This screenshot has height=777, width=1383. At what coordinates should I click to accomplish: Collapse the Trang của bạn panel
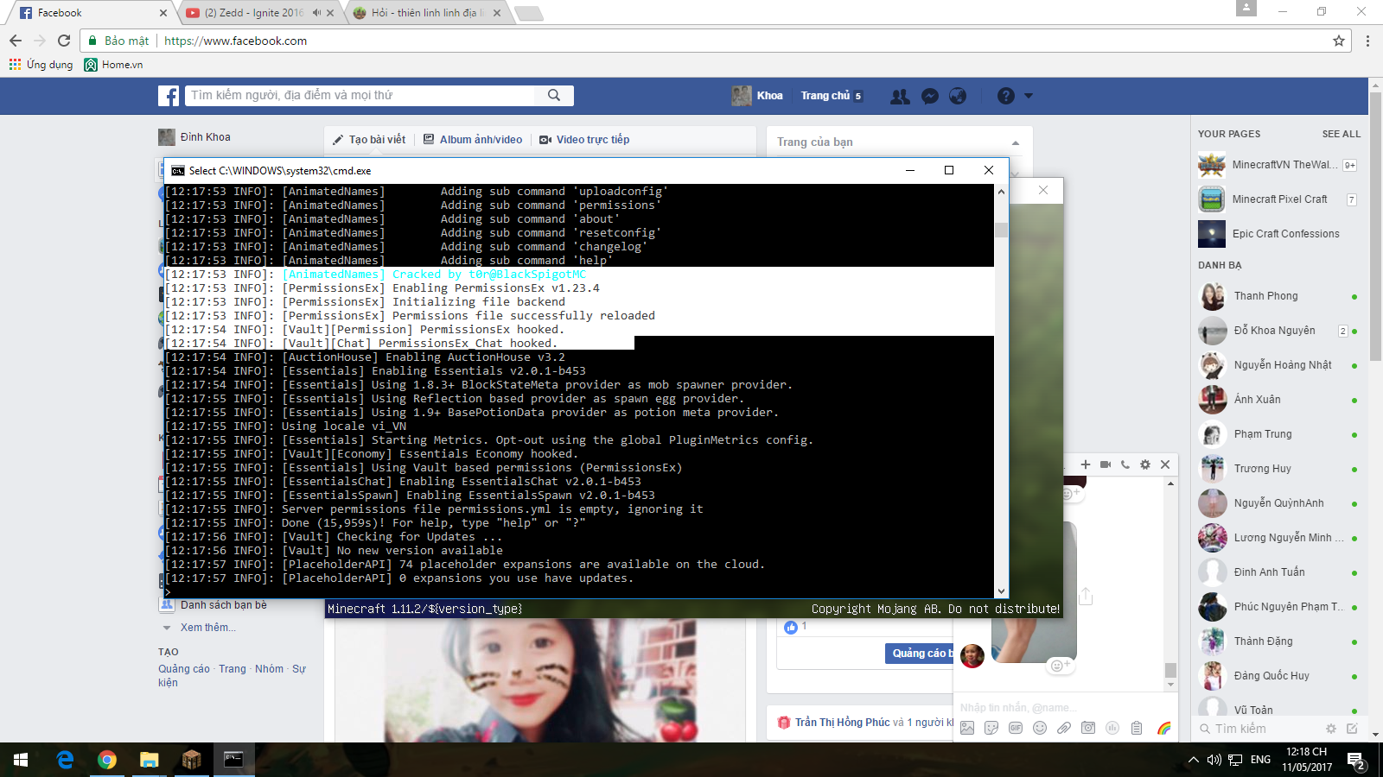tap(1016, 142)
